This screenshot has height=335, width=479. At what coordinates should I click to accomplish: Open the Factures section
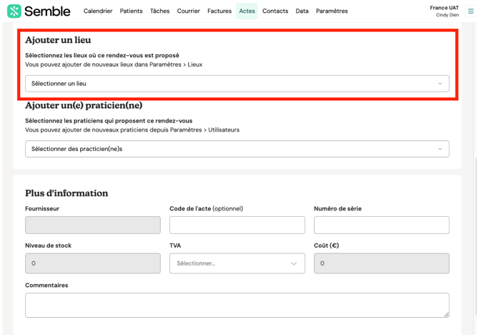(x=219, y=11)
